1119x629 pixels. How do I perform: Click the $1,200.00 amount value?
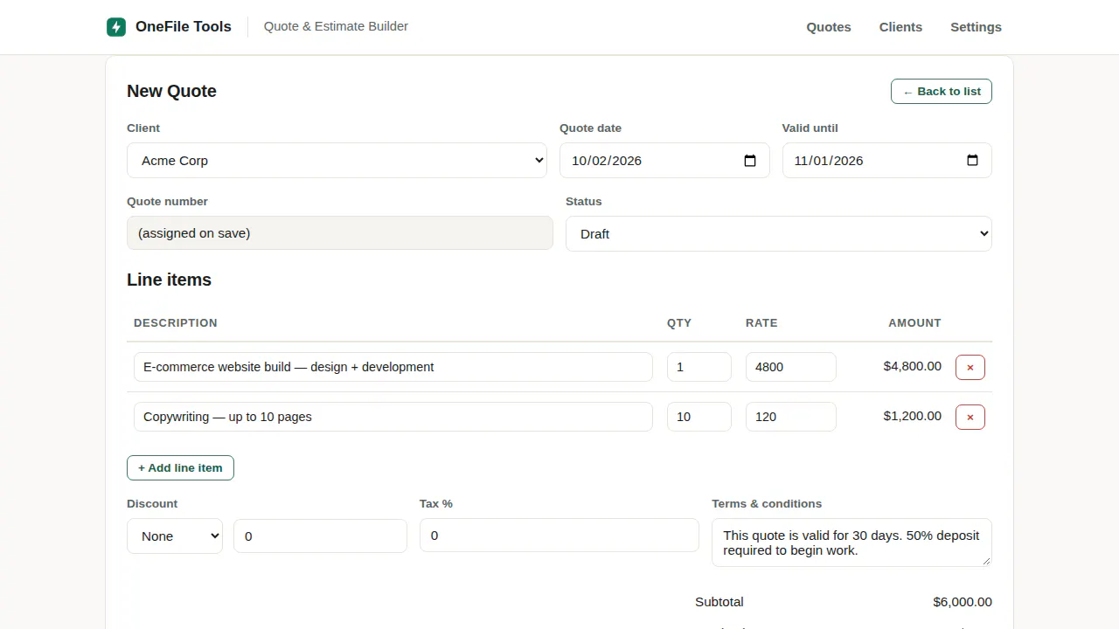tap(913, 416)
